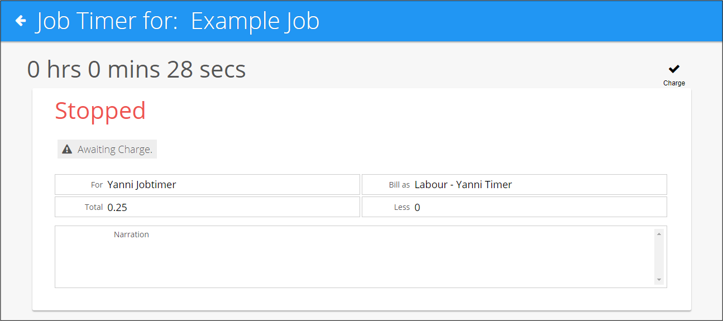Viewport: 723px width, 321px height.
Task: Click the narration scrollbar down arrow
Action: click(659, 280)
